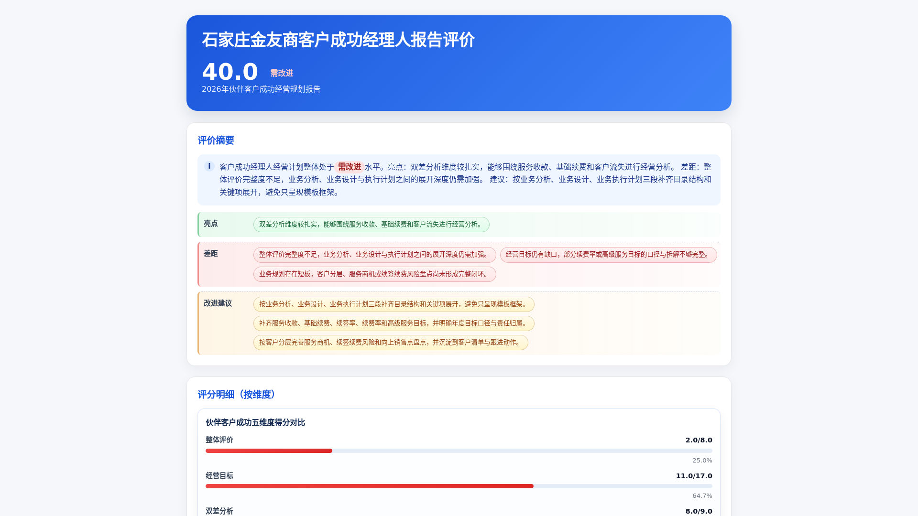Click the 评分明细（按维度）heading

pos(239,395)
